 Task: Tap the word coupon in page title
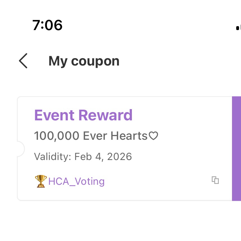coord(95,62)
